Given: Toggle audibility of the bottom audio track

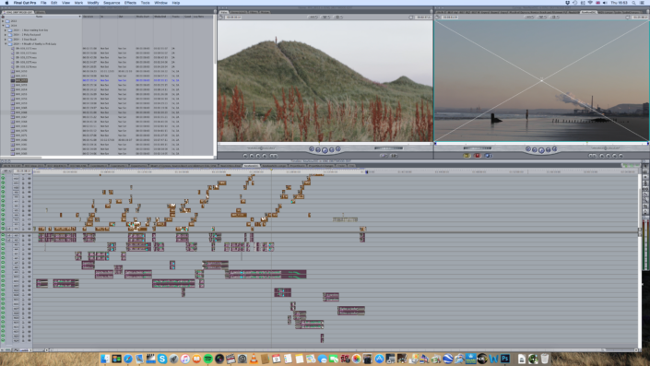Looking at the screenshot, I should [x=3, y=340].
